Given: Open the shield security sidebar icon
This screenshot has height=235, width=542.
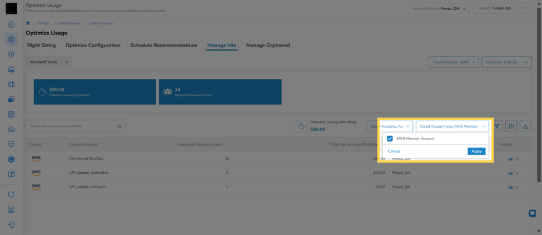Looking at the screenshot, I should pyautogui.click(x=12, y=54).
